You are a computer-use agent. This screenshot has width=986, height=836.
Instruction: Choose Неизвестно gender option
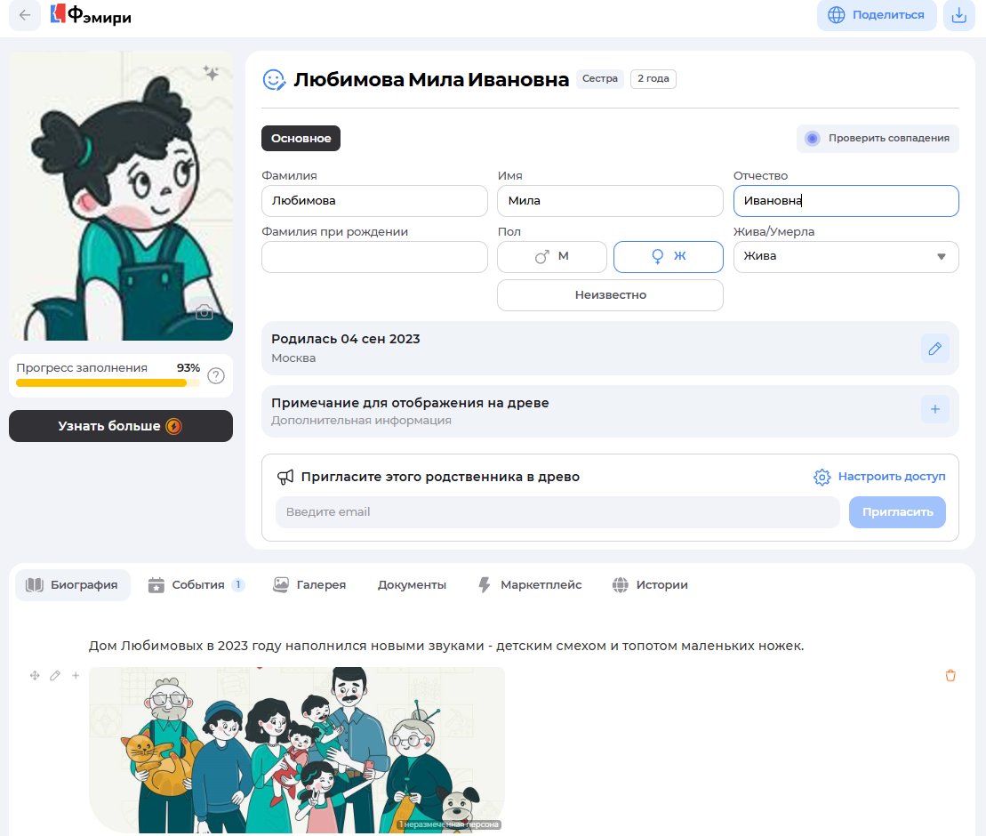click(x=610, y=295)
